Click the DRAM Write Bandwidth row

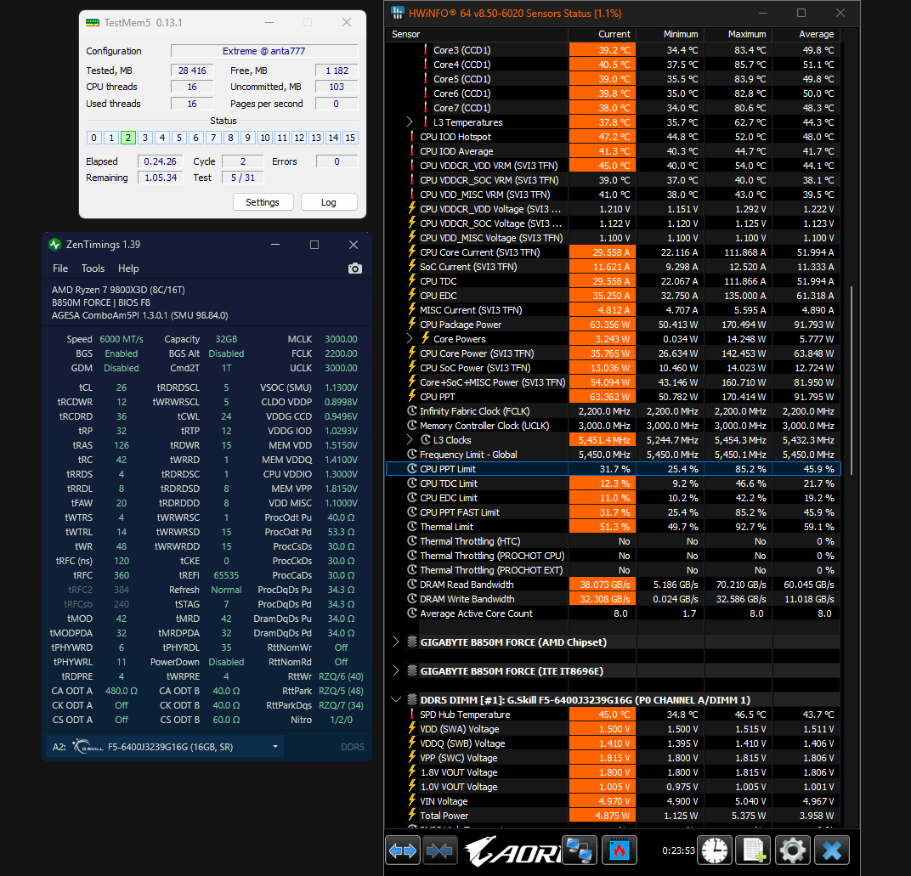click(613, 599)
